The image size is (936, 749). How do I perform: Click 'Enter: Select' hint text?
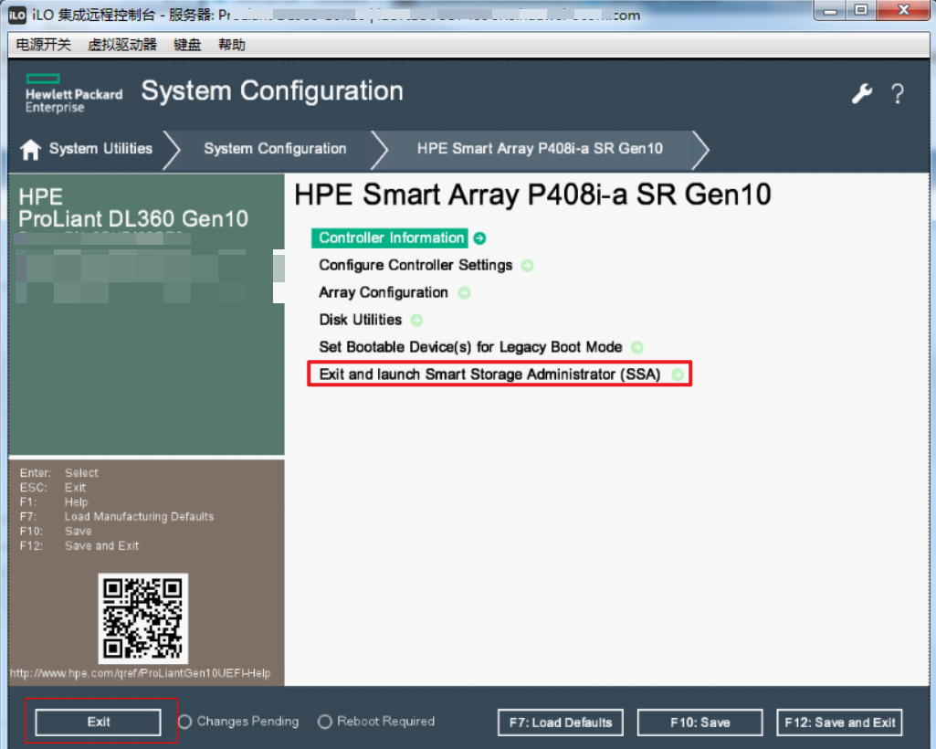coord(59,473)
